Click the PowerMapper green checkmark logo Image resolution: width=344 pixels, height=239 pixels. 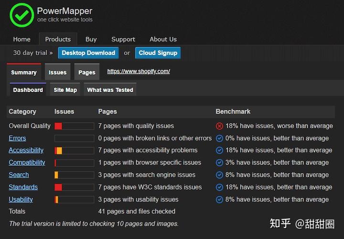(x=21, y=15)
